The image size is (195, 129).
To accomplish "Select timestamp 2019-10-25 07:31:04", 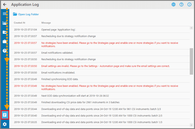I will tap(25, 30).
